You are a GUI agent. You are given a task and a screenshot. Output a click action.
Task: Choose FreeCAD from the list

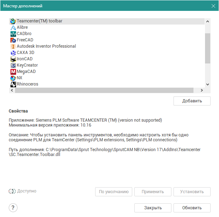coord(107,40)
